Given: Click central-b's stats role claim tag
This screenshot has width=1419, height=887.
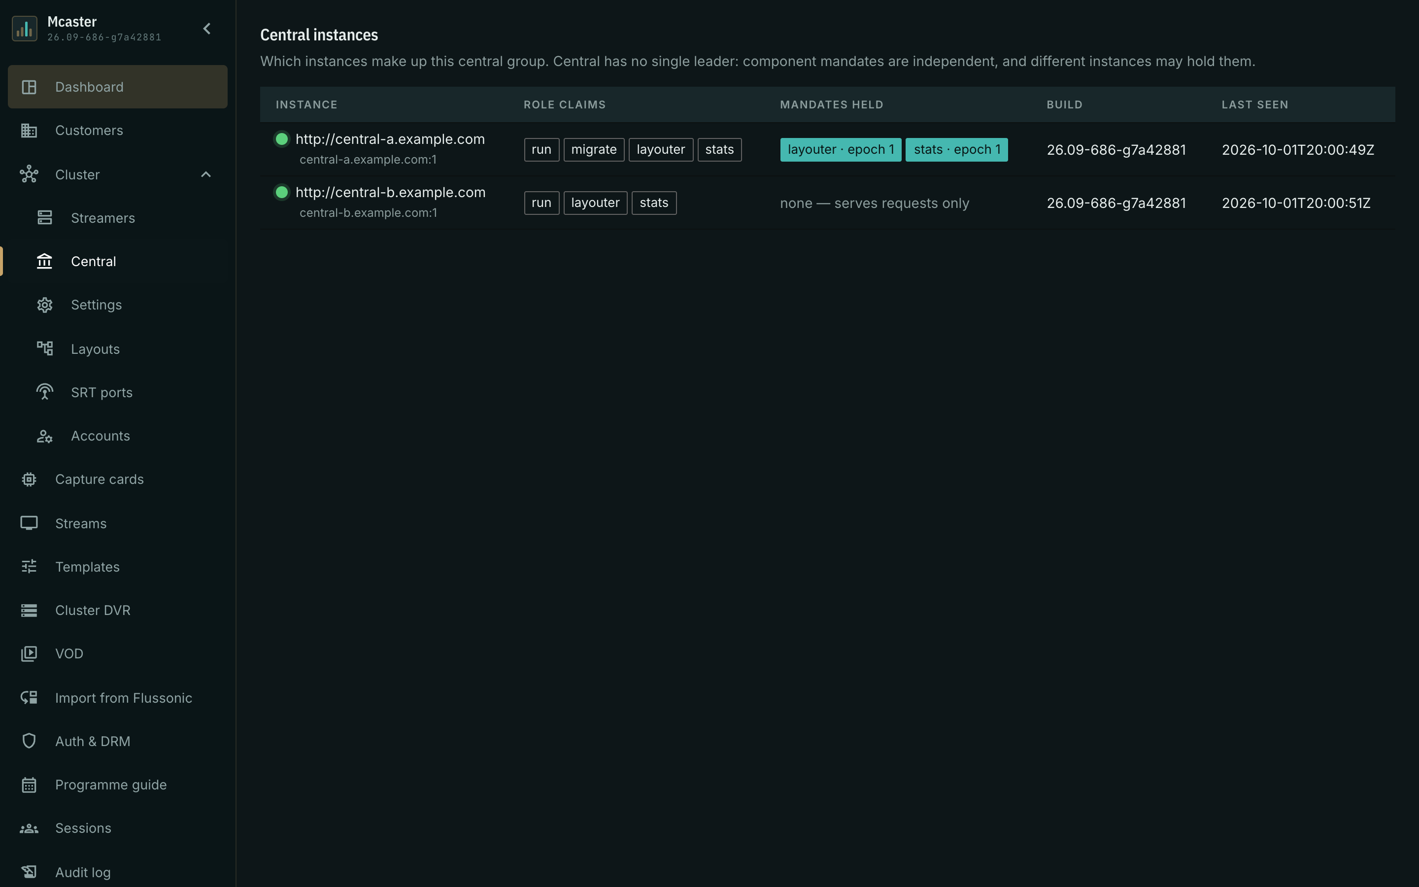Looking at the screenshot, I should 654,203.
